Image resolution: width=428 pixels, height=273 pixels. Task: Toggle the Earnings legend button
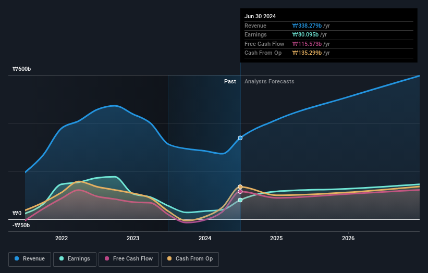coord(75,259)
